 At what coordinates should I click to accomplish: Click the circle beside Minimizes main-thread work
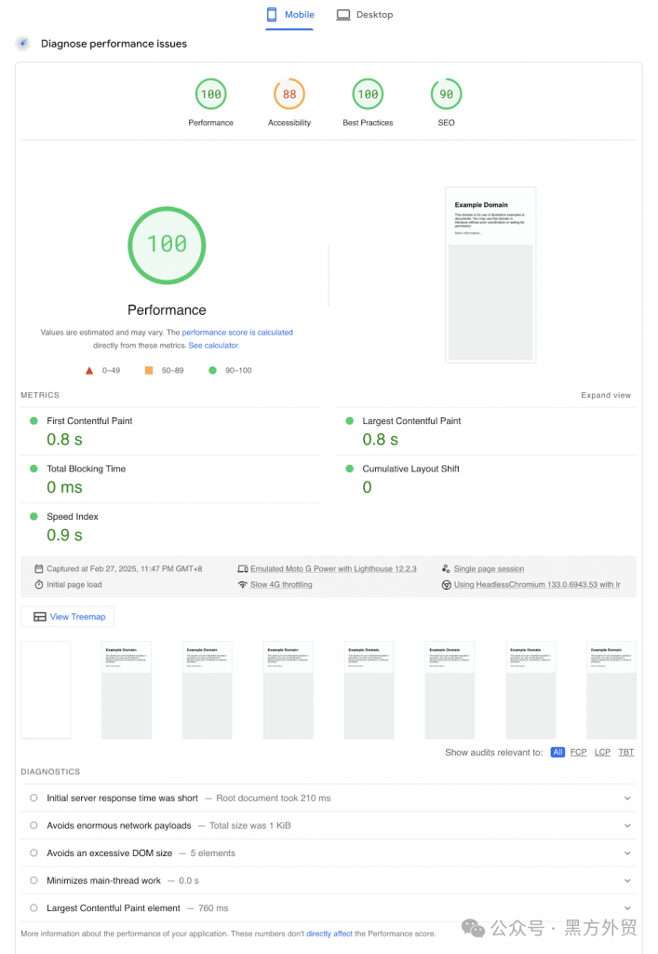tap(34, 879)
